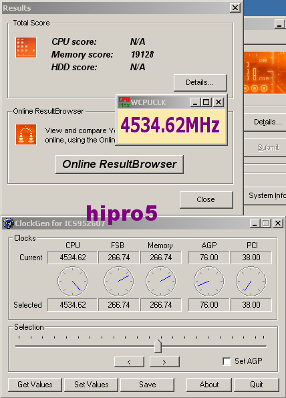This screenshot has height=398, width=286.
Task: Click the FSB clock dial gauge
Action: coord(119,281)
